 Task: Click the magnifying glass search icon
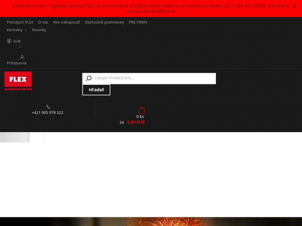(x=89, y=78)
